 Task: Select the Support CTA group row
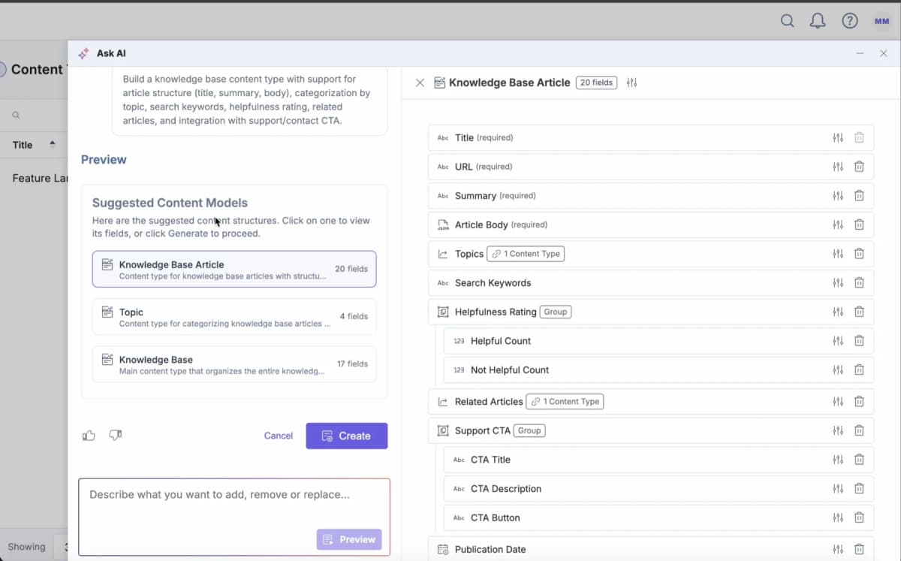651,430
